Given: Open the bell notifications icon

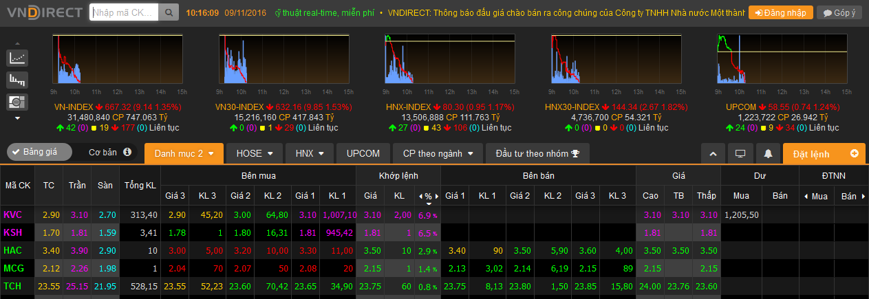Looking at the screenshot, I should pos(768,153).
